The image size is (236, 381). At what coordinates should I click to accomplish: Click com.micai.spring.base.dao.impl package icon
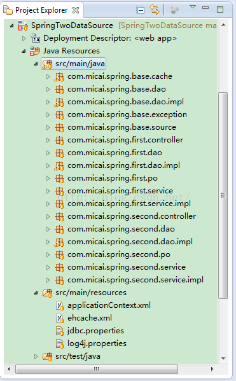click(59, 102)
